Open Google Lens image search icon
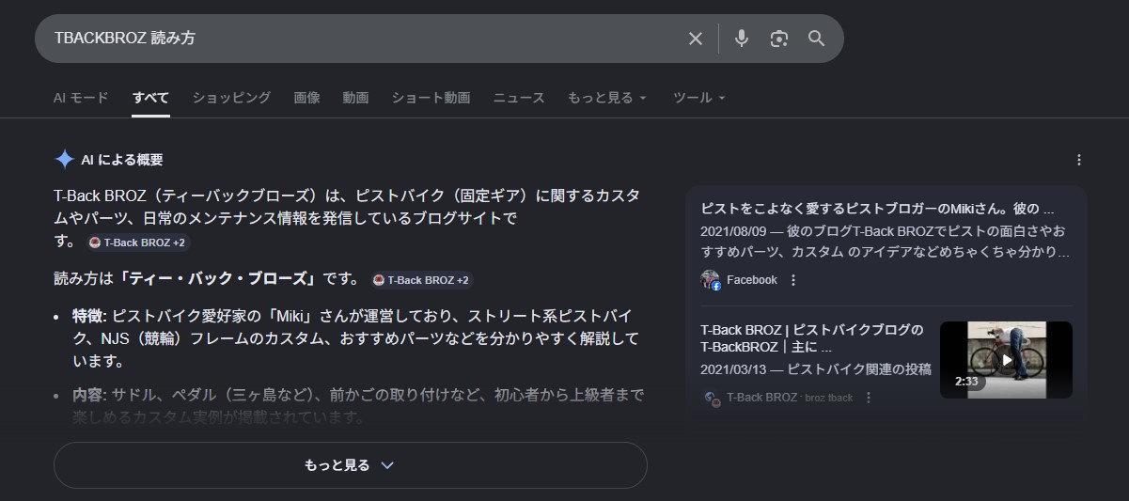Viewport: 1129px width, 501px height. coord(778,39)
